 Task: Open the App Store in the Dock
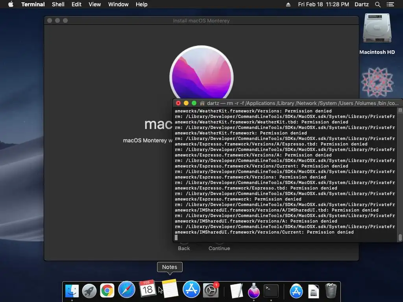pos(191,289)
